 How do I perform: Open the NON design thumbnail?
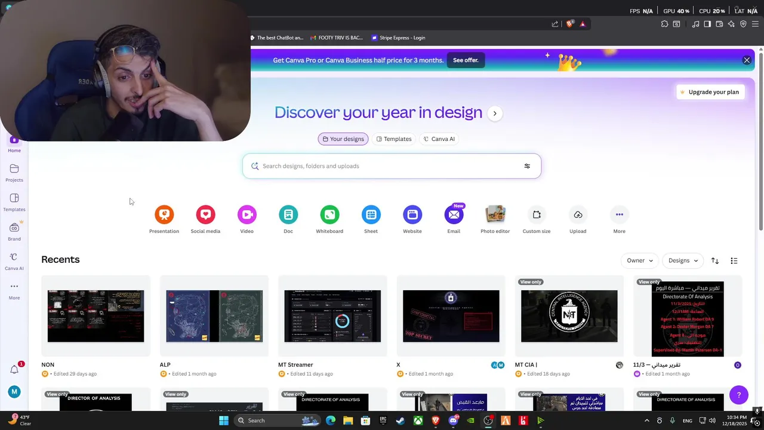coord(95,316)
